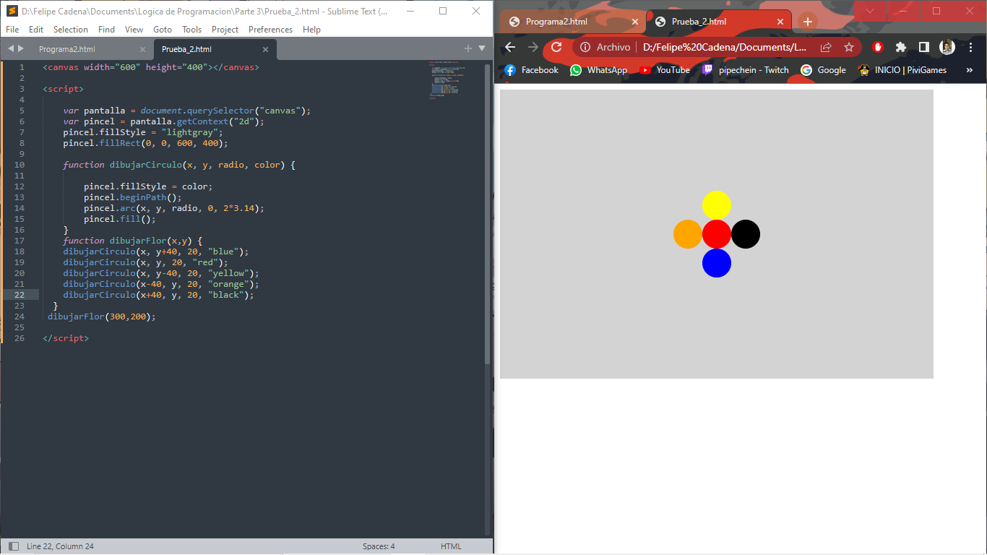Add a new editor tab with plus

(x=468, y=48)
